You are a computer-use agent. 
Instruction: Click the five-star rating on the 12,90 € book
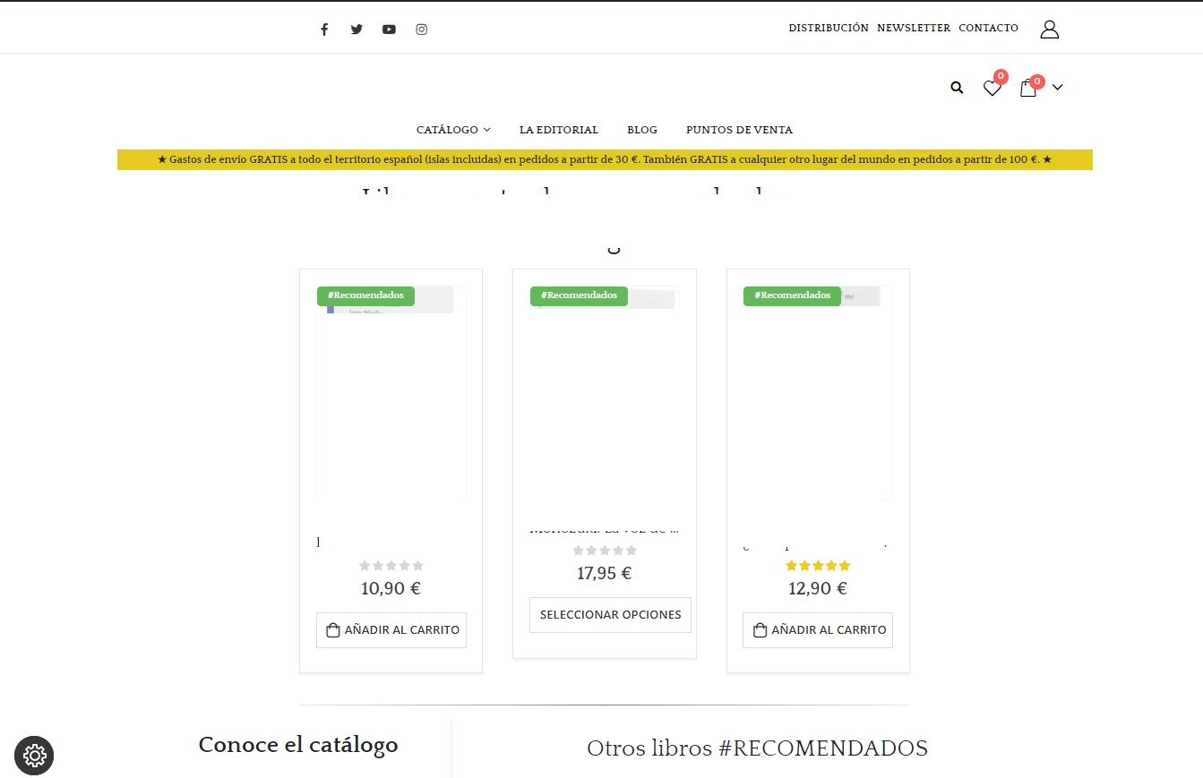click(x=818, y=566)
